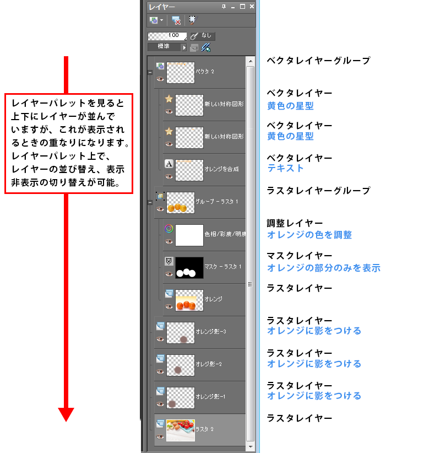Click the greyed lock transparency icon

pyautogui.click(x=194, y=47)
